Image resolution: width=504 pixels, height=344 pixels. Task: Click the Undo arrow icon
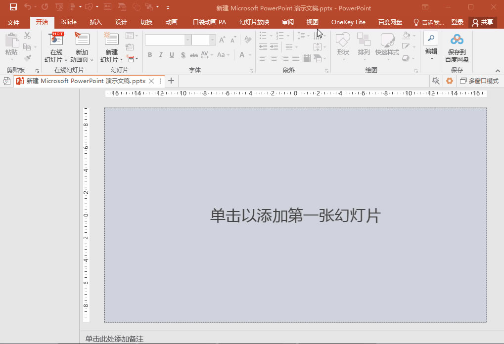(x=28, y=7)
